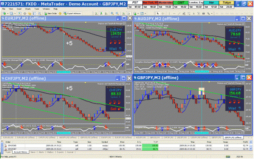This screenshot has height=159, width=254.
Task: Switch to the Account History tab
Action: pyautogui.click(x=20, y=152)
